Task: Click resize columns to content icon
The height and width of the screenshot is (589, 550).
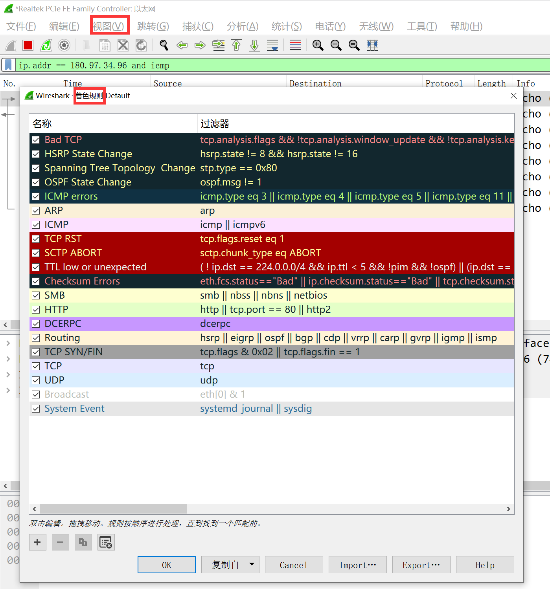Action: tap(372, 46)
